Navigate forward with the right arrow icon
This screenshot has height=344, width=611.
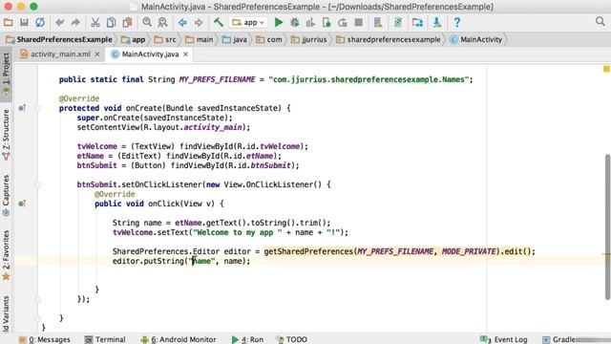(199, 22)
